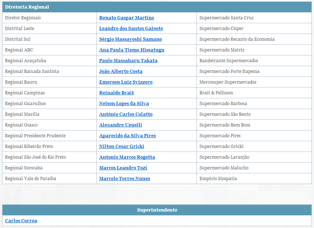Open Renato Gaspar Martins link
The height and width of the screenshot is (228, 314).
coord(126,18)
